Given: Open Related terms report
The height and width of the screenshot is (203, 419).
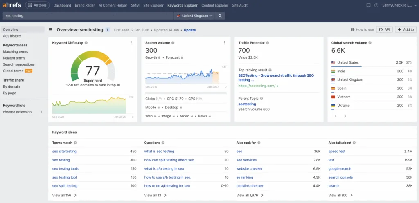Looking at the screenshot, I should click(x=14, y=58).
